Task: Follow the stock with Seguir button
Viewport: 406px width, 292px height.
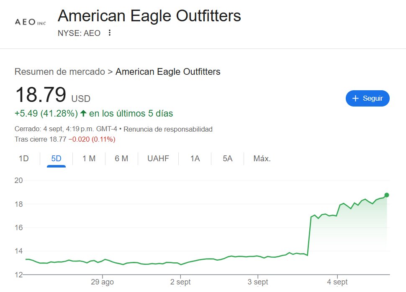Action: [367, 98]
